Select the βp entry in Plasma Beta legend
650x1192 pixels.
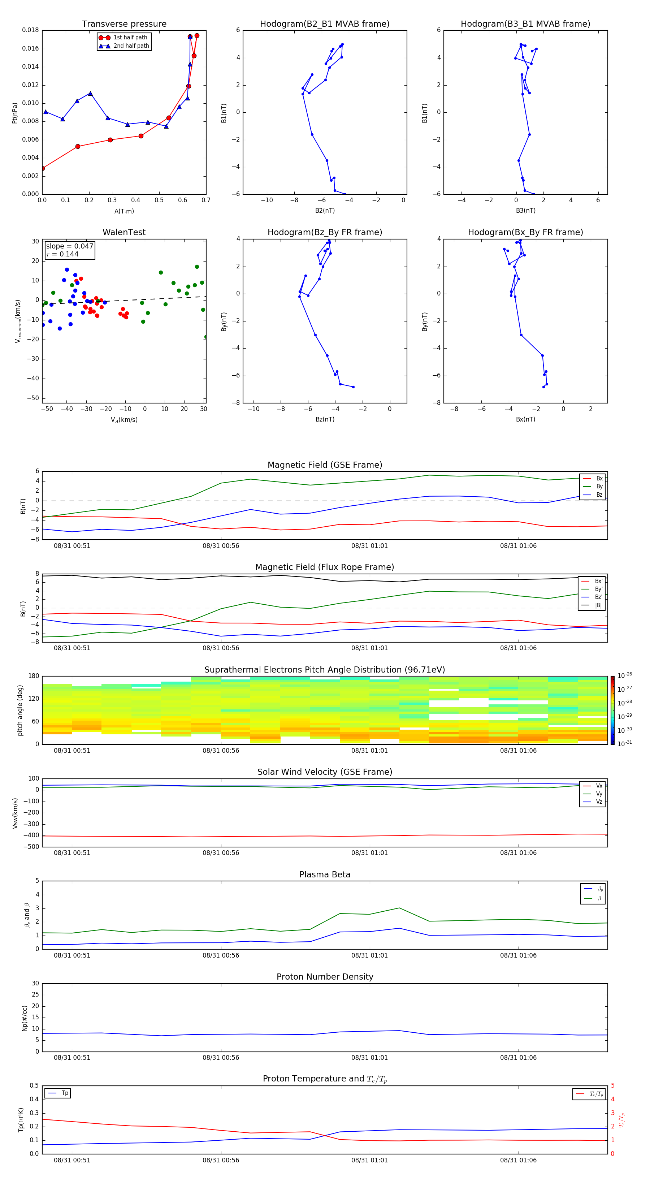click(593, 889)
